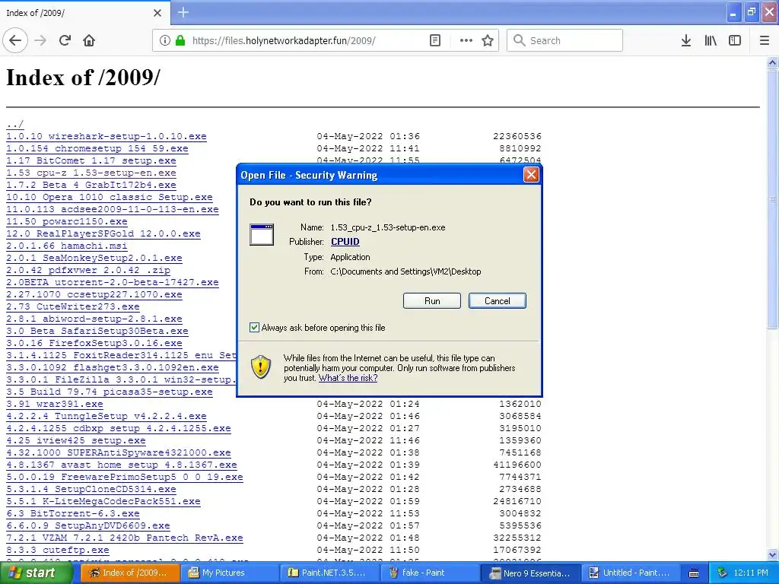Click the taskbar clock 12:11 PM
779x584 pixels.
751,573
